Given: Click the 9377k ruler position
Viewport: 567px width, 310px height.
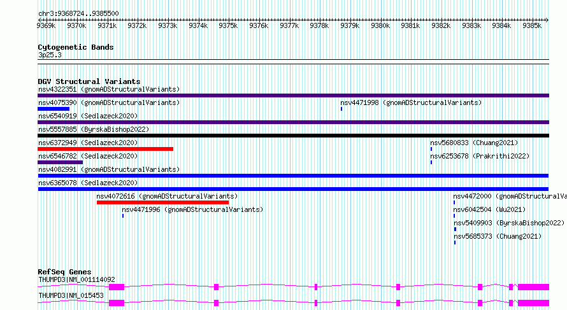Looking at the screenshot, I should 289,25.
